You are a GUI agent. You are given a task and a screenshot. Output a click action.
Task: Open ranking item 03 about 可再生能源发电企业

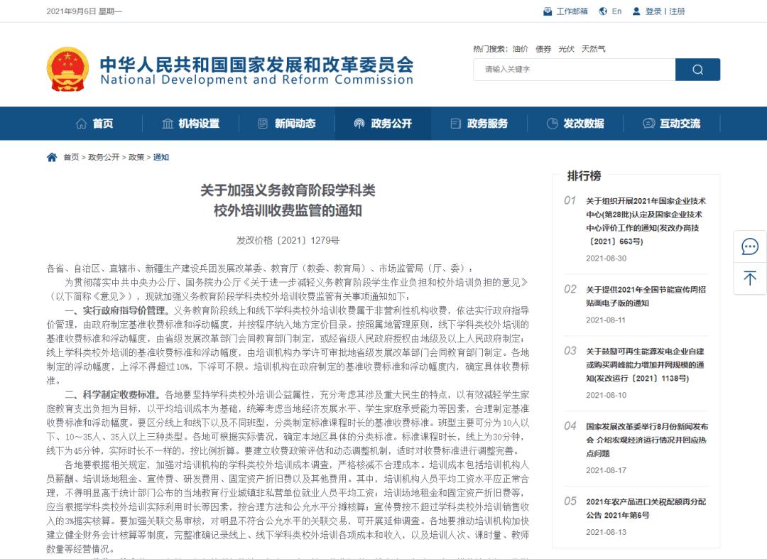(x=645, y=365)
